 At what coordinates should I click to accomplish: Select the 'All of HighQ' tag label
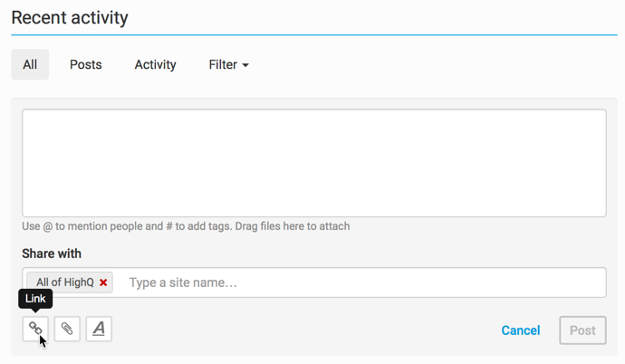point(64,283)
